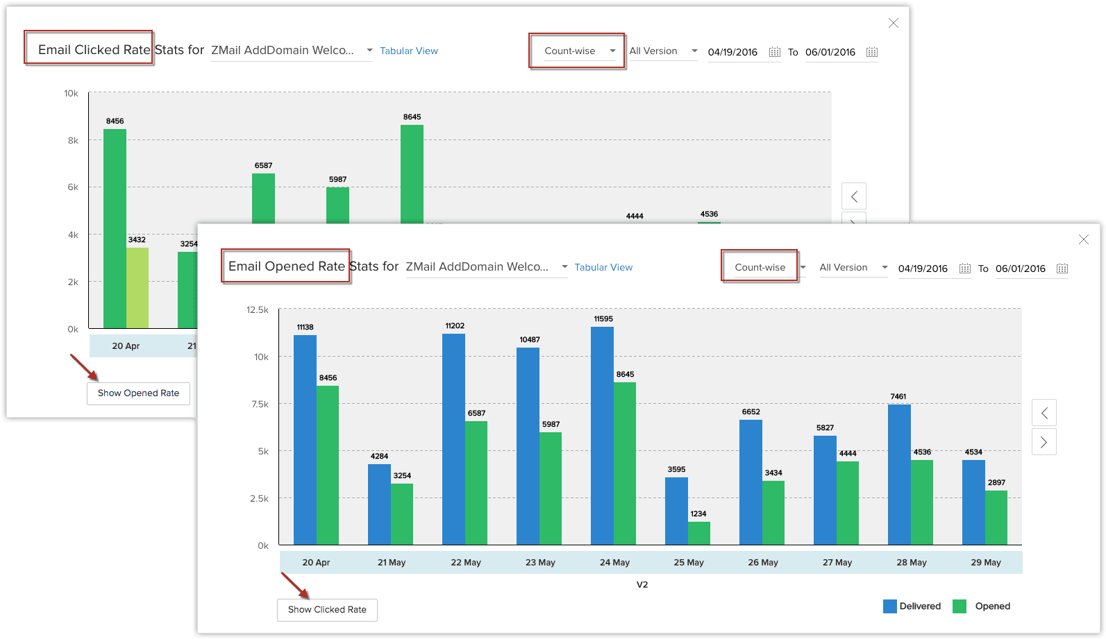Viewport: 1106px width, 639px height.
Task: Click the Show Clicked Rate button
Action: [327, 610]
